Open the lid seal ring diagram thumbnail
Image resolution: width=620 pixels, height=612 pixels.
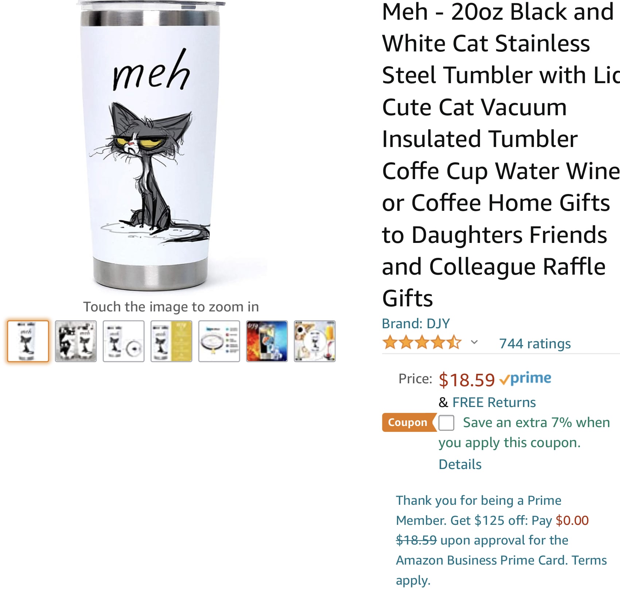click(219, 341)
